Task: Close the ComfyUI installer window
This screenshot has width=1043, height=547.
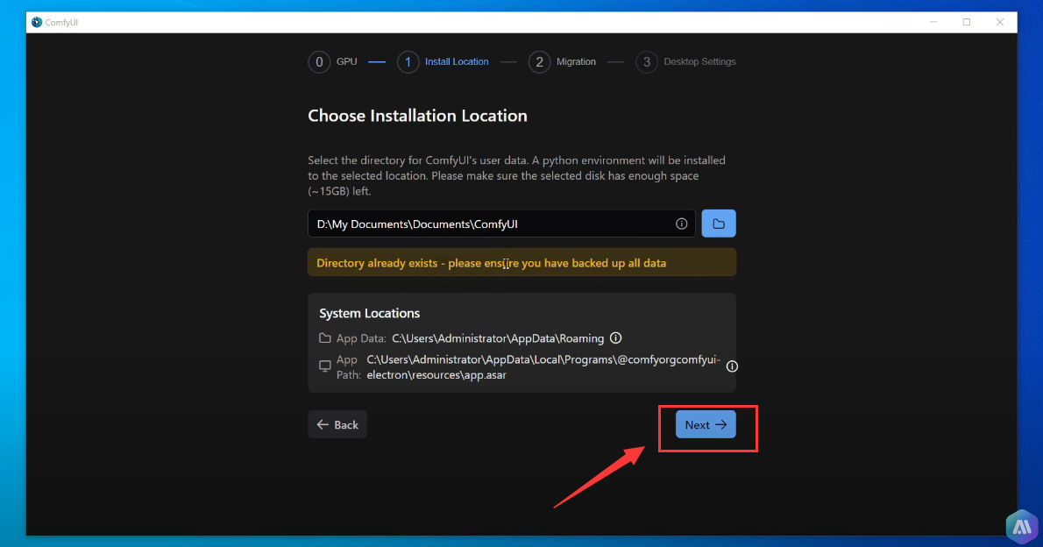Action: coord(1000,22)
